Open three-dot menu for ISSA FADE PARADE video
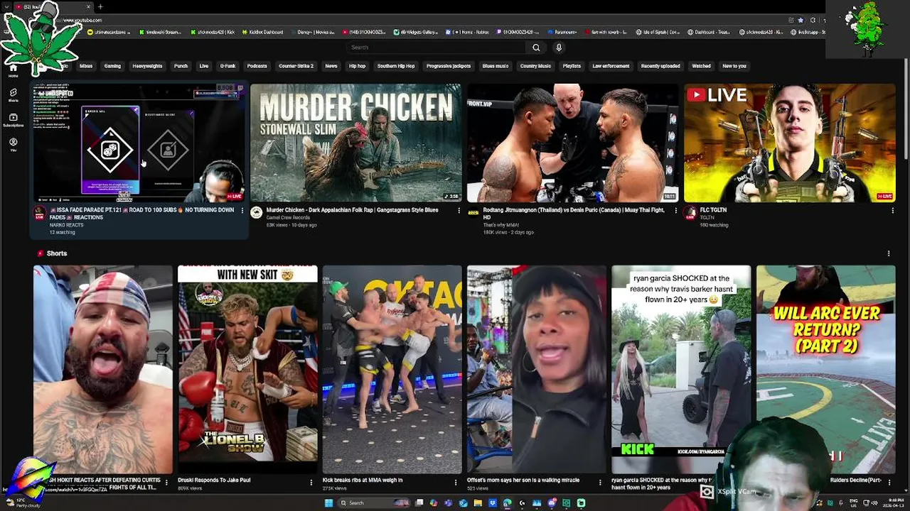This screenshot has height=511, width=910. [242, 211]
